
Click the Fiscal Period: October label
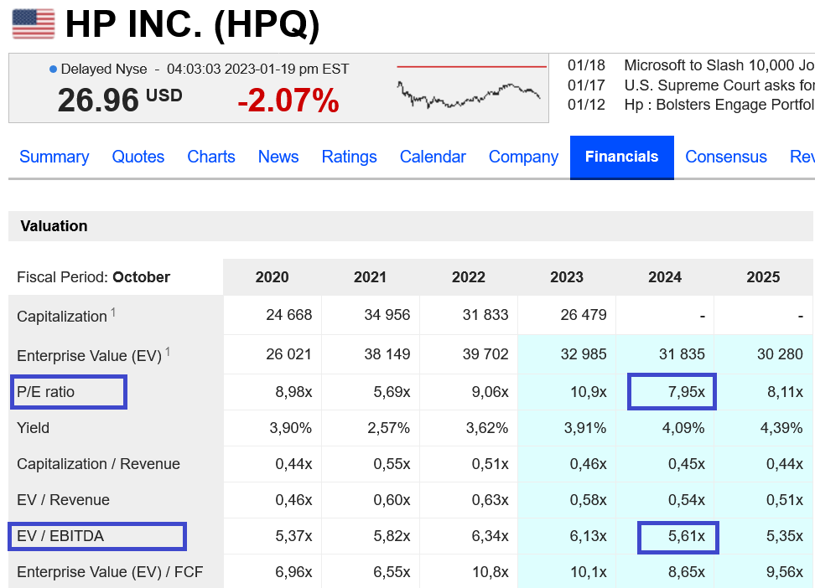tap(94, 277)
